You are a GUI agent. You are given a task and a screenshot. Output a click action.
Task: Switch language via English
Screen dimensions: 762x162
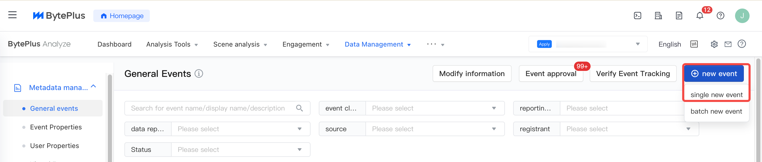pos(670,44)
